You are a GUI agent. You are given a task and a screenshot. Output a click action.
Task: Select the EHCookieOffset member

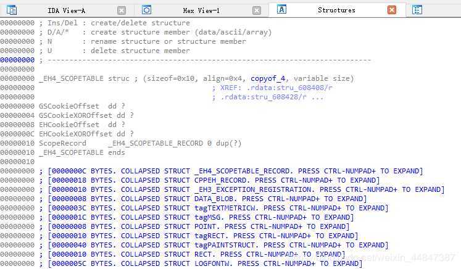pos(69,125)
